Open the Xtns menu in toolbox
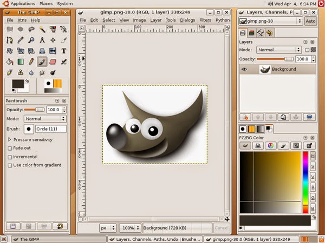Viewport: 325px width, 243px height. (22, 20)
